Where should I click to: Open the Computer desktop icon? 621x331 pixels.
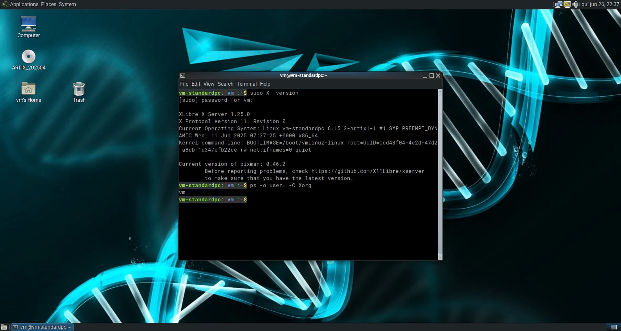[28, 27]
